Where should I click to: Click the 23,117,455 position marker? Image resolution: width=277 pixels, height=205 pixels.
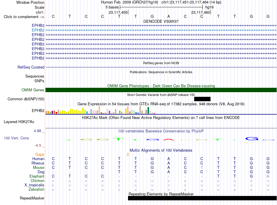click(x=118, y=12)
